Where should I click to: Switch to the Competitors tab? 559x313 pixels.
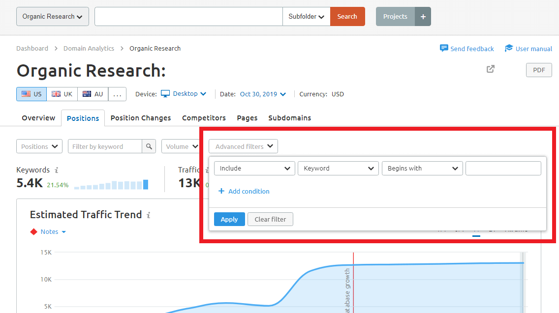pyautogui.click(x=204, y=118)
